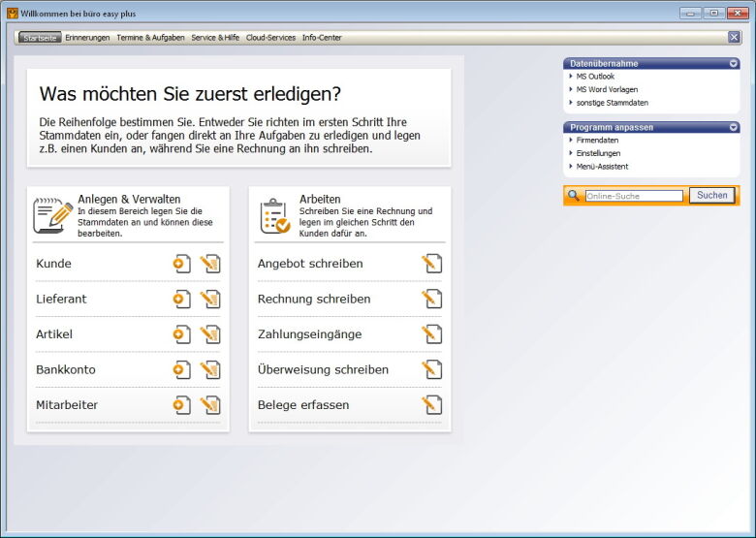
Task: Click the pencil icon for Rechnung schreiben
Action: point(432,299)
